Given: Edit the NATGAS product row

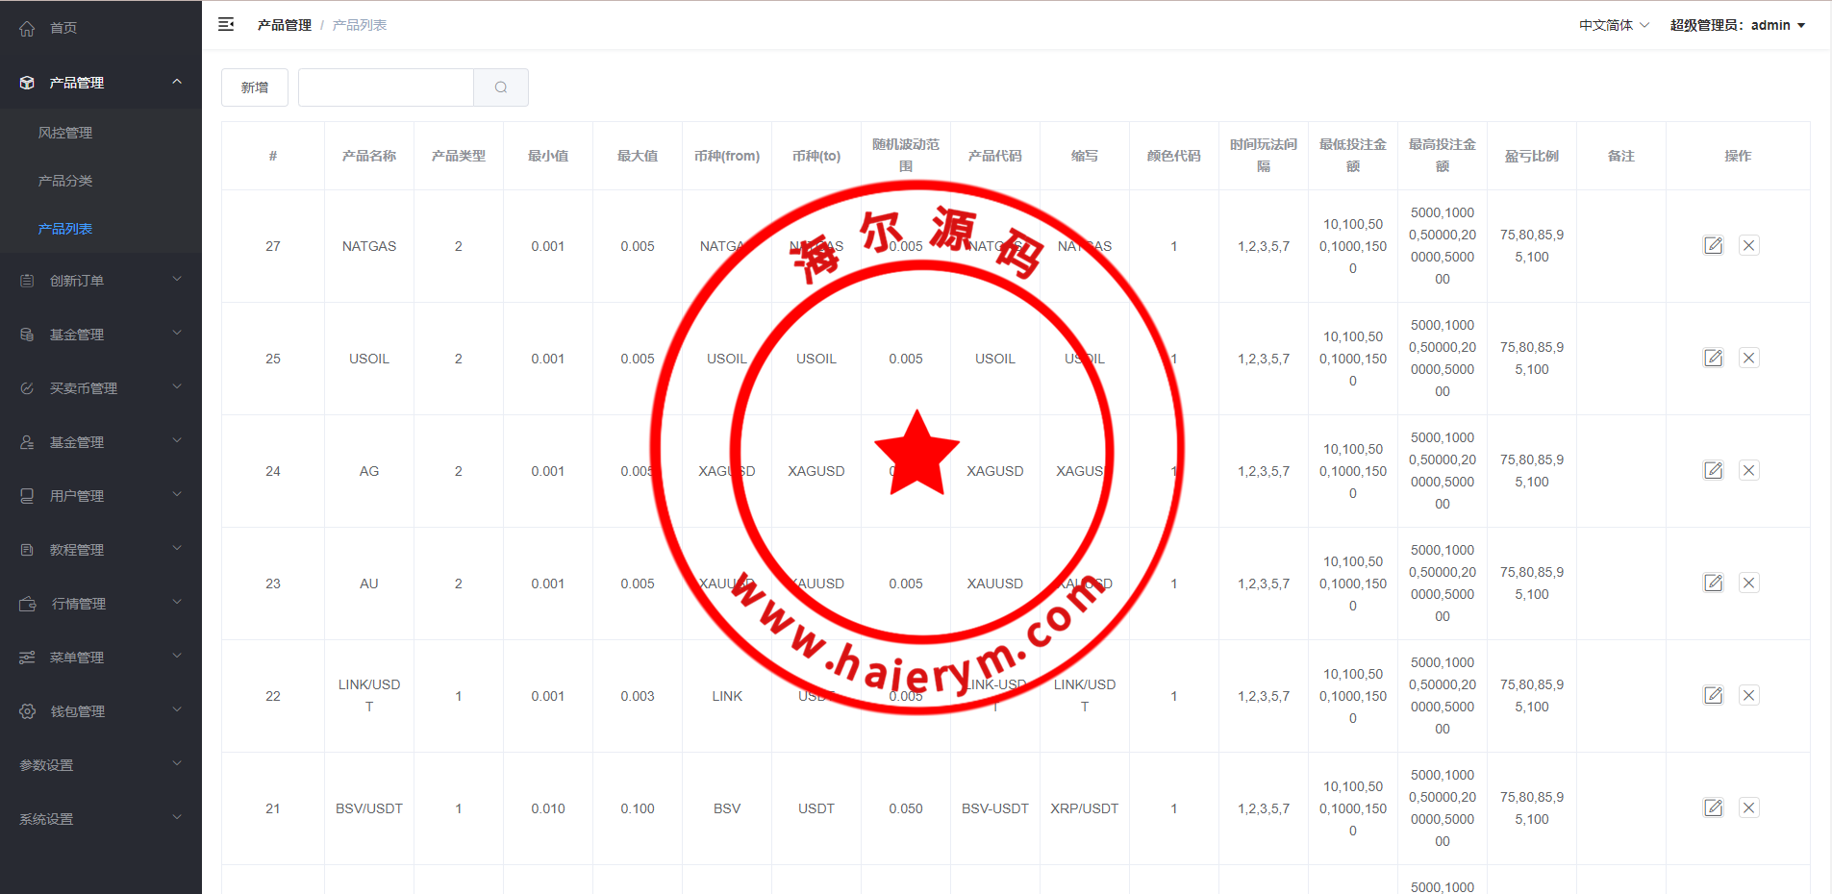Looking at the screenshot, I should point(1713,246).
